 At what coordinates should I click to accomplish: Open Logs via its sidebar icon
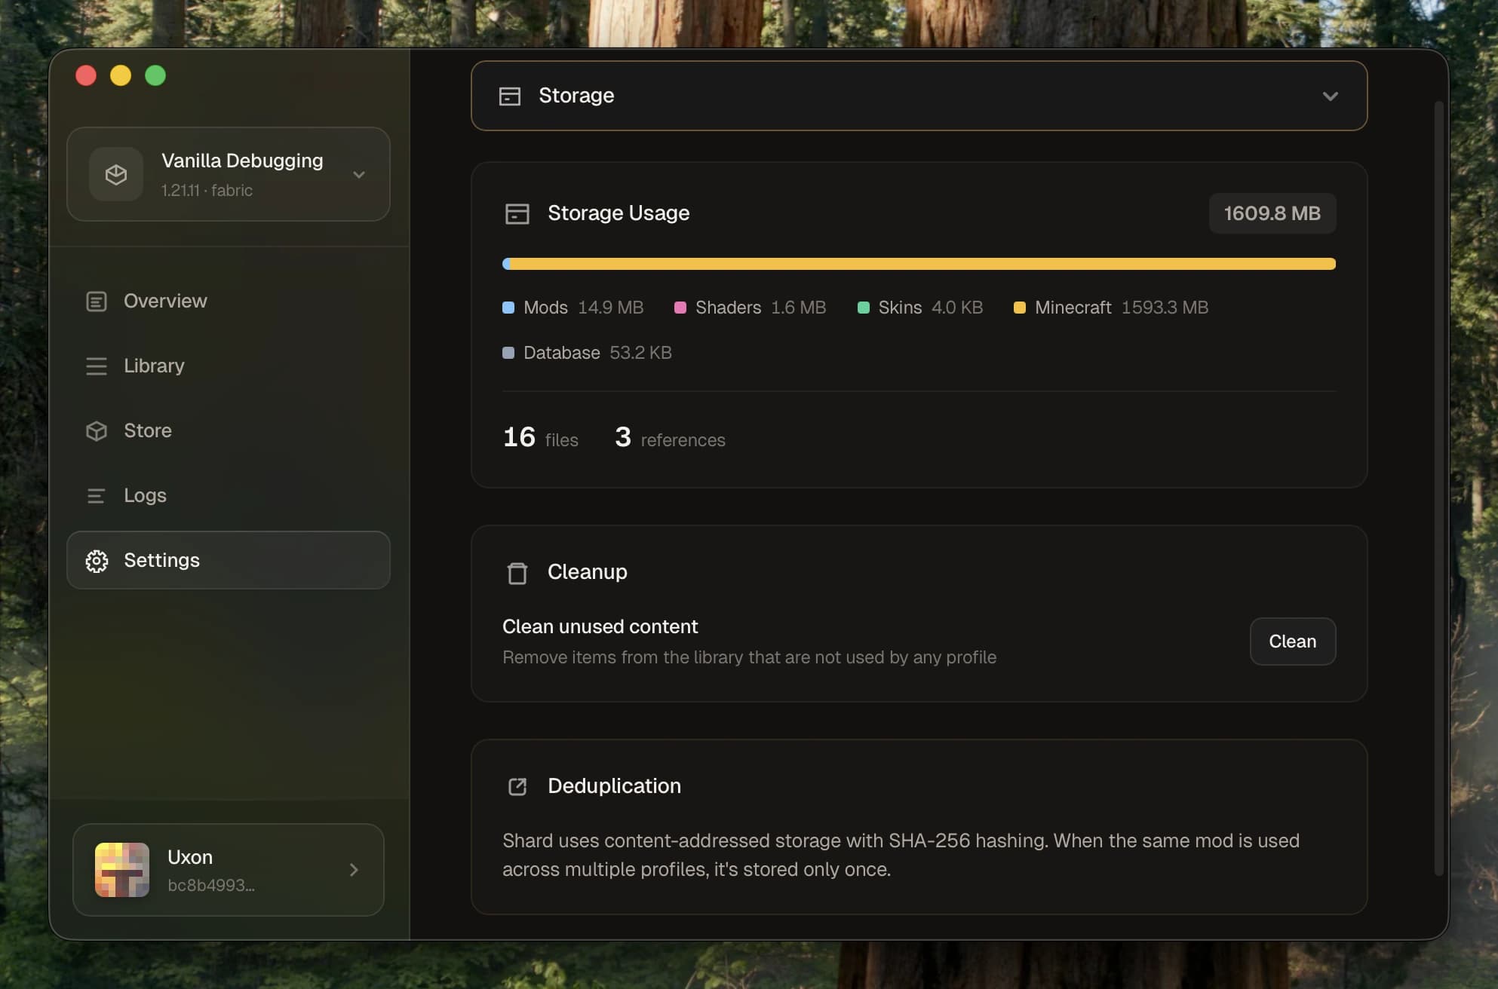click(97, 495)
